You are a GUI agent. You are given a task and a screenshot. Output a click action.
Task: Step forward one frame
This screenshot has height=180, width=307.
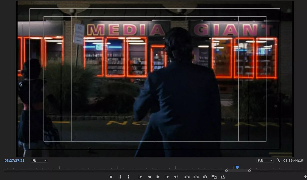click(167, 177)
